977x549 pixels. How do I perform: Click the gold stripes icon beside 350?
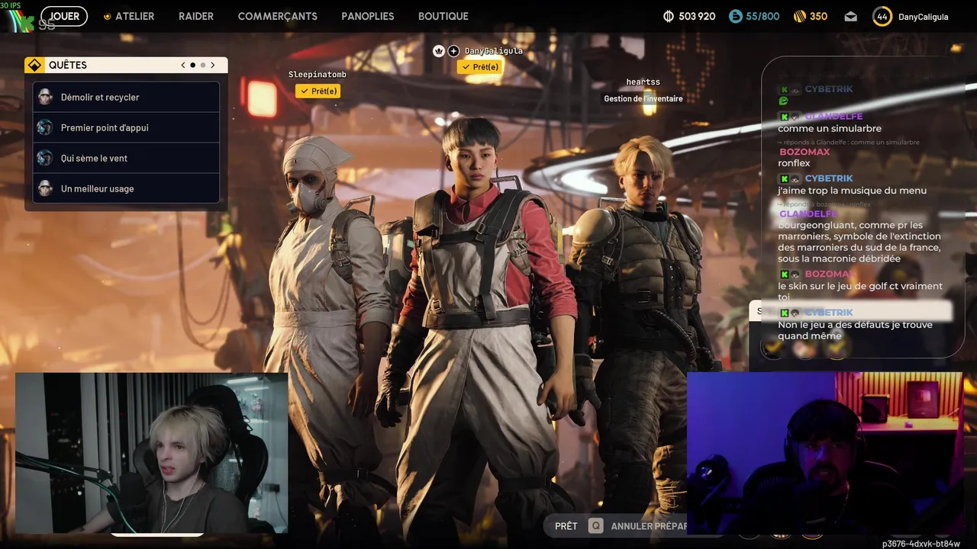point(800,16)
